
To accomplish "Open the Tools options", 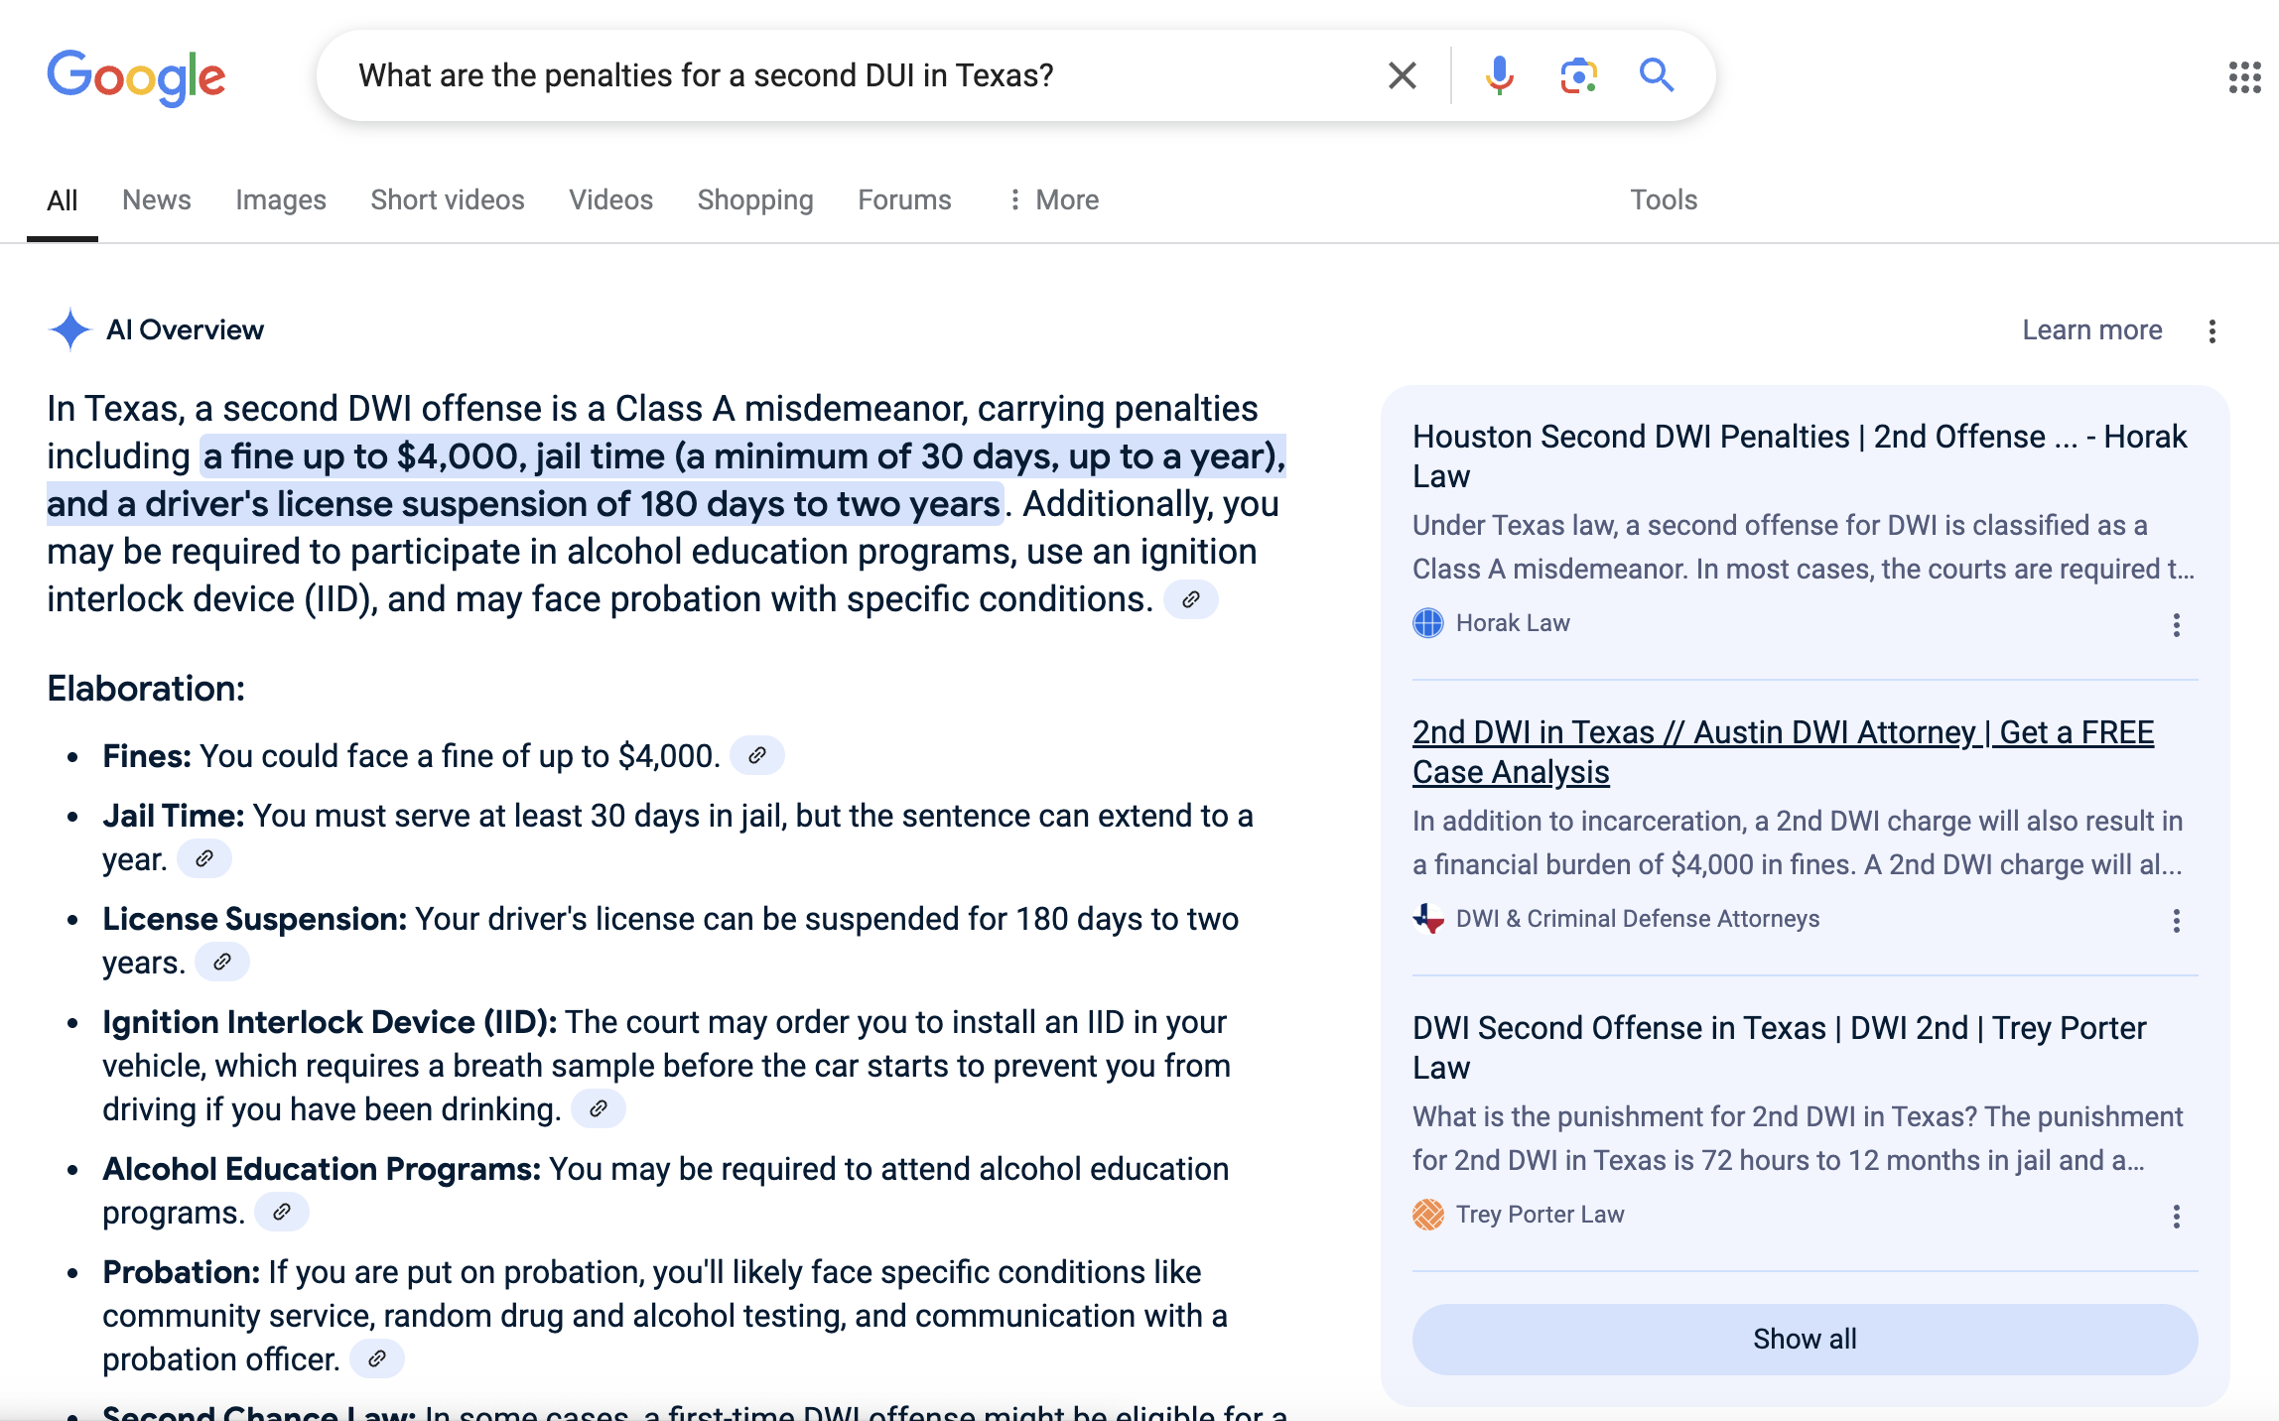I will pos(1664,200).
